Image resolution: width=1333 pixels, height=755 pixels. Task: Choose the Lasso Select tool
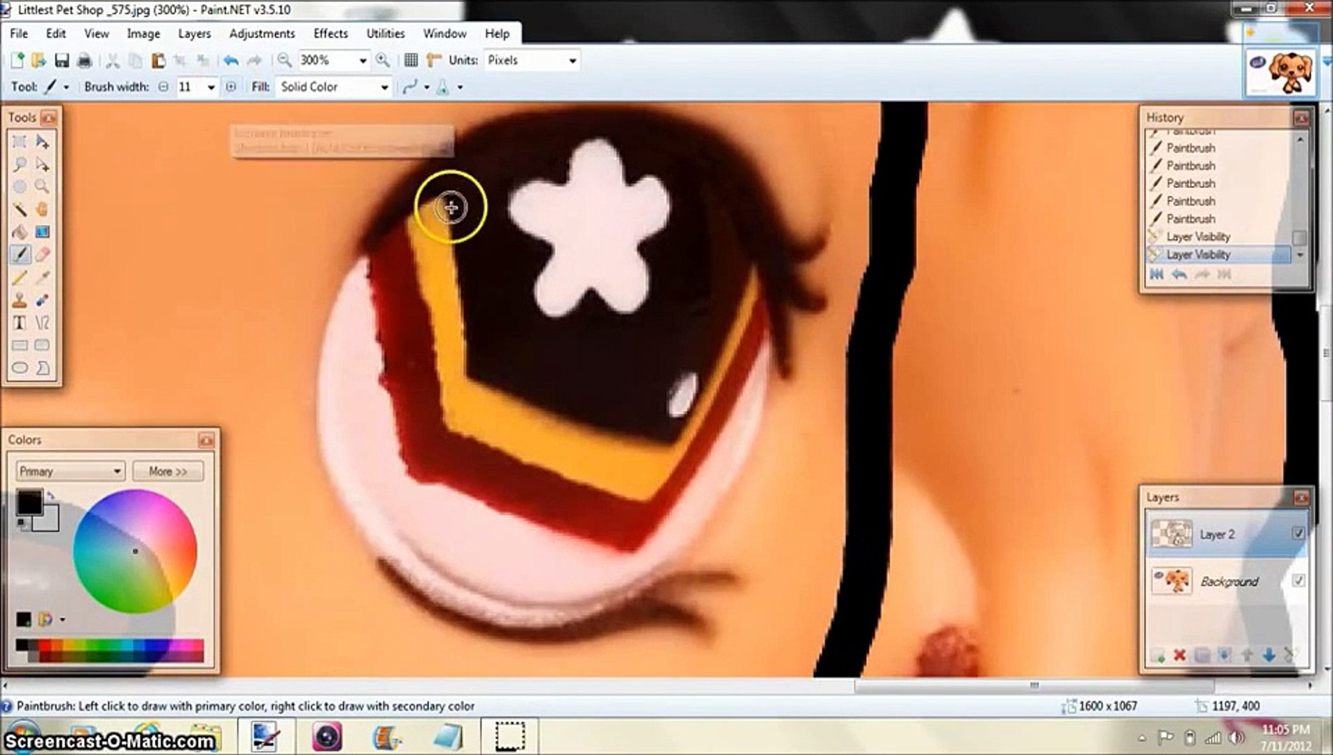[20, 164]
